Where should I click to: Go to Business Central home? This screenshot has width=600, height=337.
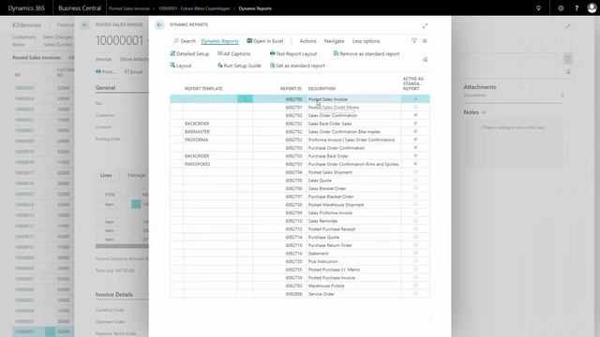pos(80,8)
